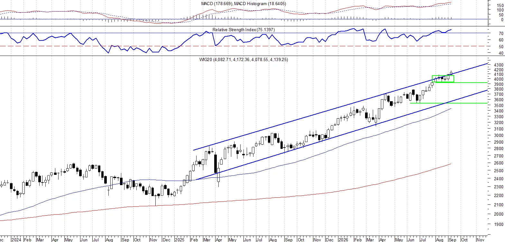Select the 3500 price axis label

point(499,105)
